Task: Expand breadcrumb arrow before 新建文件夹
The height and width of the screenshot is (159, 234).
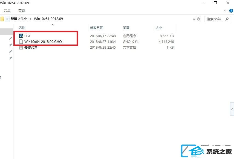Action: tap(7, 19)
